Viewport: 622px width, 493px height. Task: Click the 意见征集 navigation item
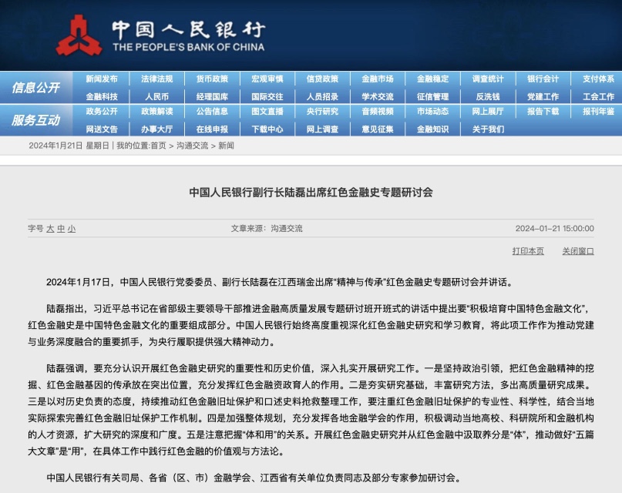[377, 129]
